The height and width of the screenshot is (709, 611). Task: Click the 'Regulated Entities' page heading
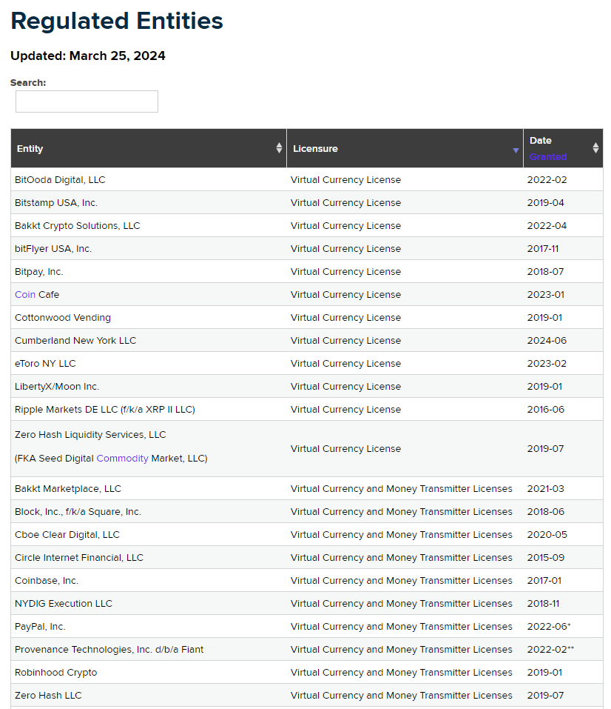pos(117,21)
